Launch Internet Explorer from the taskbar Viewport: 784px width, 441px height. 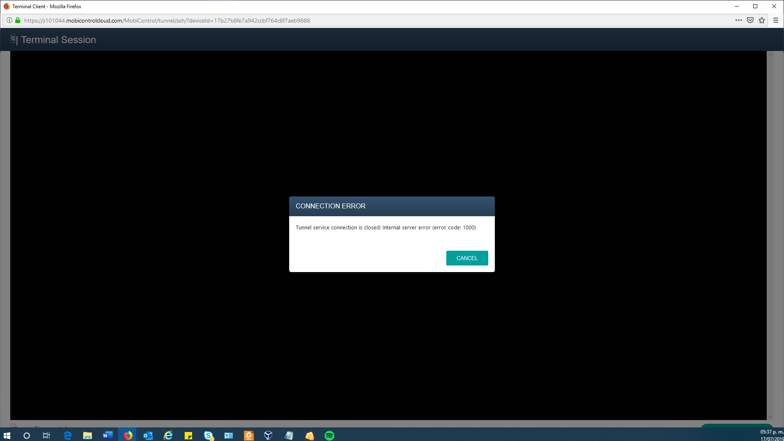(x=168, y=435)
